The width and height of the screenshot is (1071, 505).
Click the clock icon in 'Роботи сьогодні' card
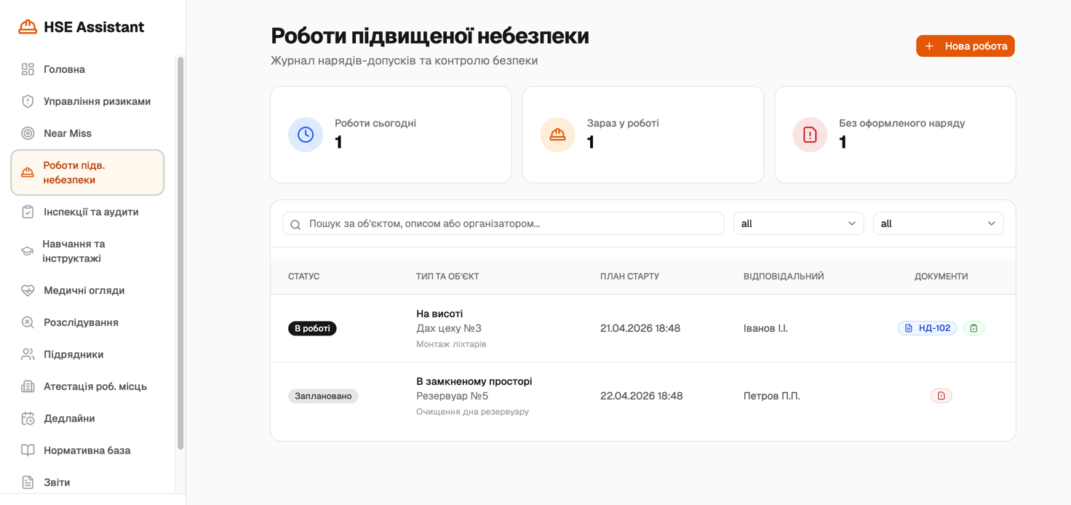click(x=306, y=135)
